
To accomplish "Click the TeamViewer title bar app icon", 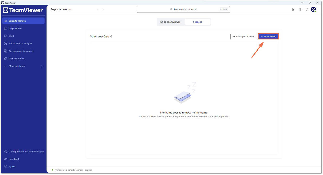I will tap(3, 3).
